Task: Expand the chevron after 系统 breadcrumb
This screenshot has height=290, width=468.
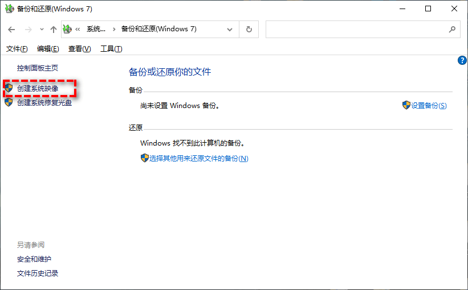Action: (x=114, y=30)
